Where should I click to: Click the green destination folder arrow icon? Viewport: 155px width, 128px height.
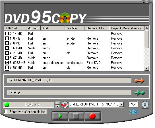pyautogui.click(x=139, y=93)
